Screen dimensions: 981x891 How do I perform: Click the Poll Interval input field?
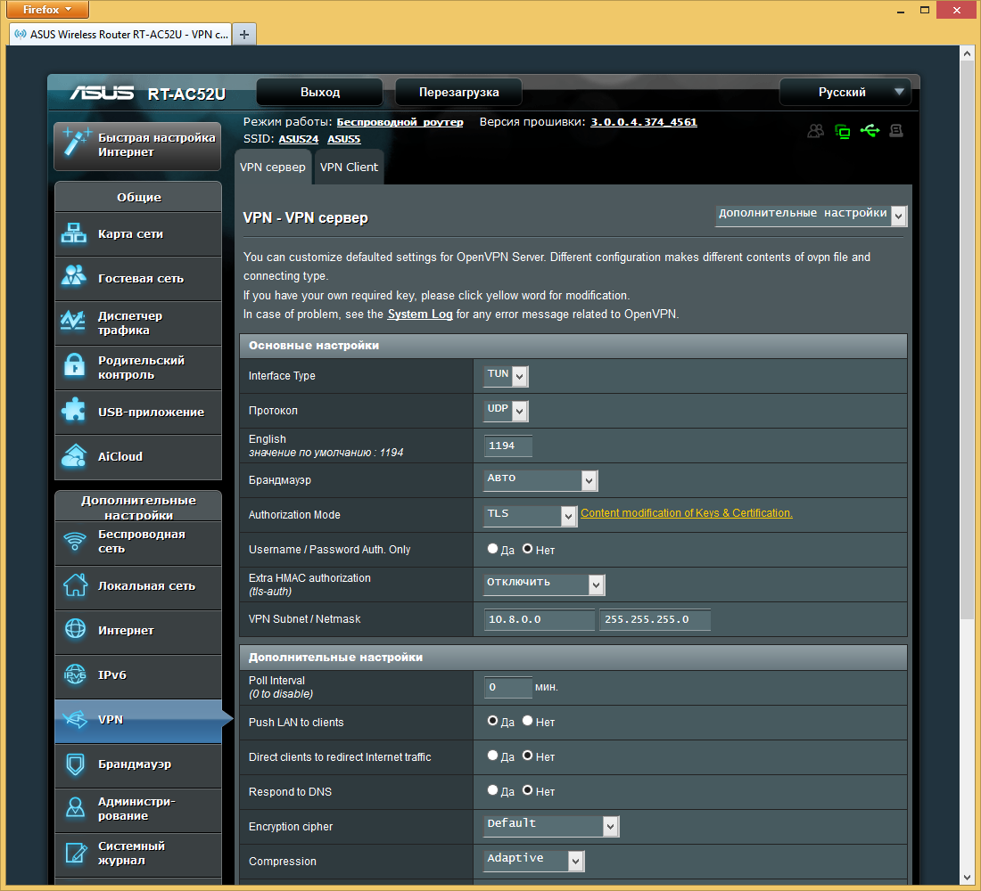[x=508, y=687]
